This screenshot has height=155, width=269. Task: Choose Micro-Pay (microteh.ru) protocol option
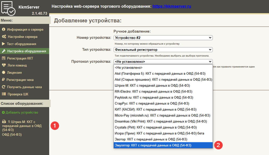[163, 116]
